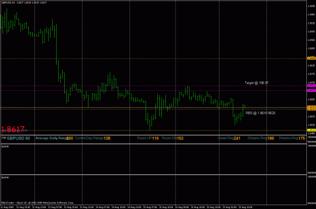Click the lower BLANK sub-window label
This screenshot has height=209, width=316.
pos(5,177)
